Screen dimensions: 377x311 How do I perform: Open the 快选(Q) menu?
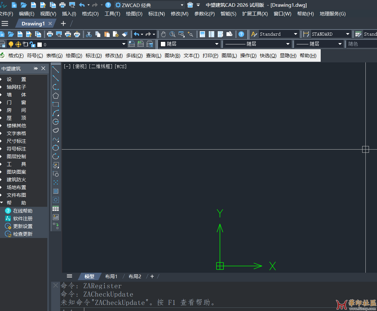point(268,56)
